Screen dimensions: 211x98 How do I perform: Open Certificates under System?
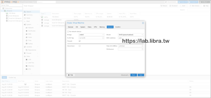coord(31,31)
